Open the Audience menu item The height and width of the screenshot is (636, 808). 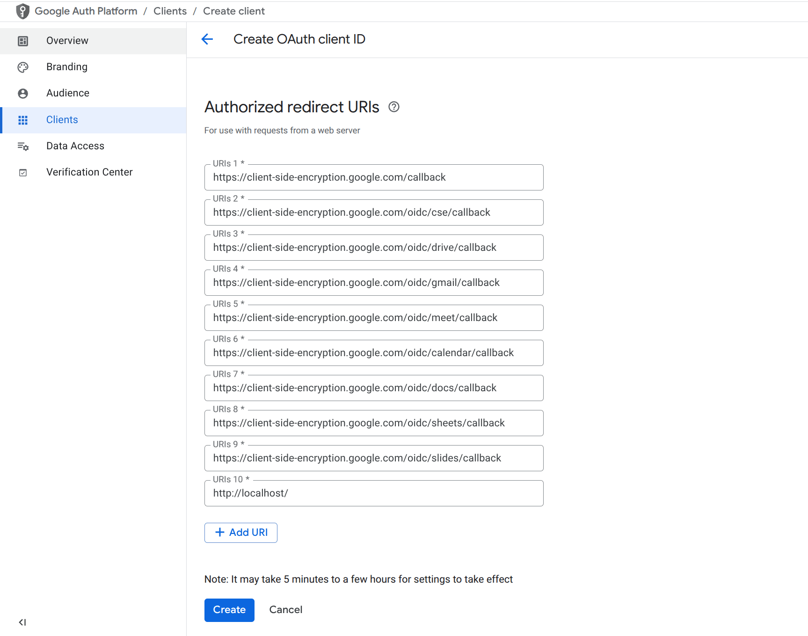point(93,93)
